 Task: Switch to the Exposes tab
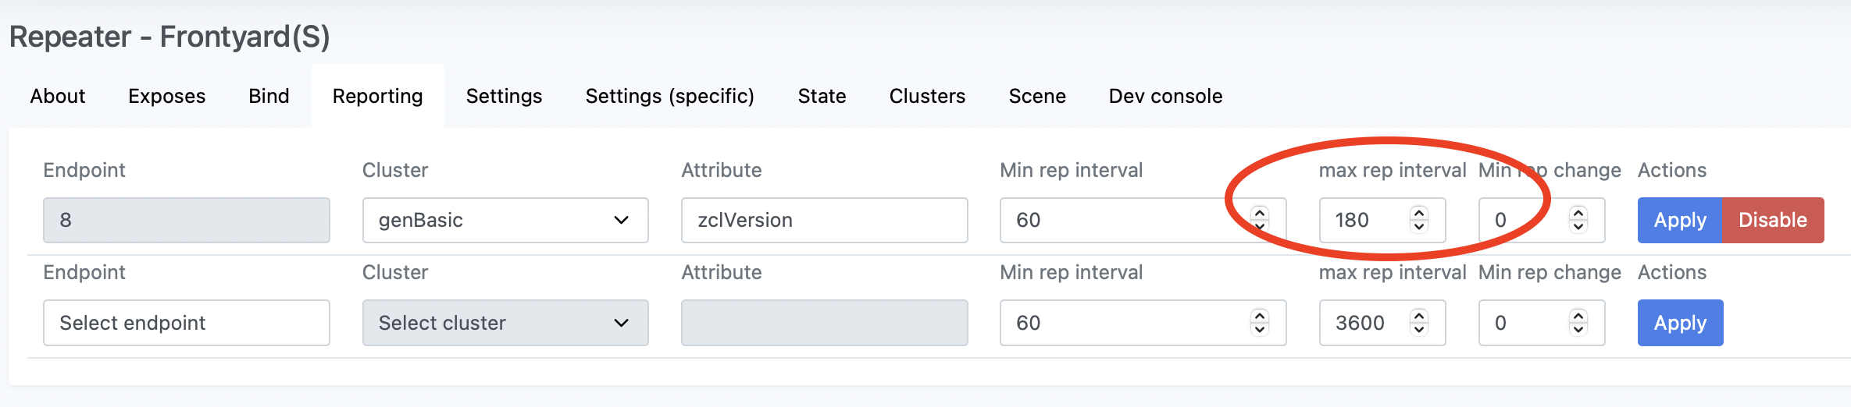point(166,96)
